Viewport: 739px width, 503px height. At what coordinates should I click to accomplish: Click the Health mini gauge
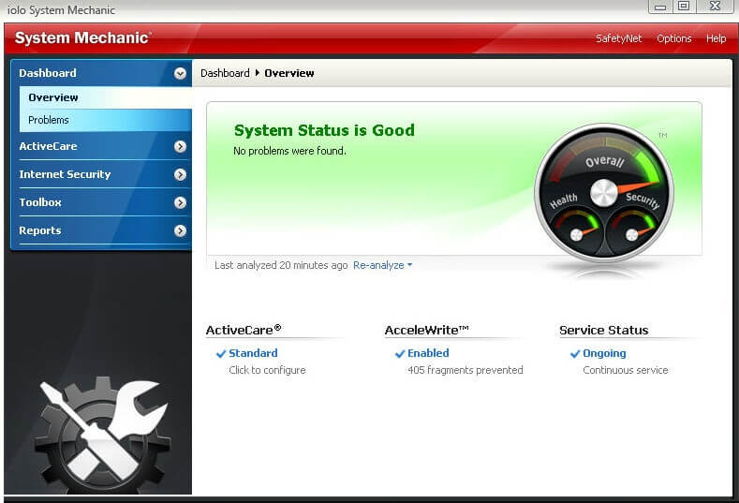pos(577,229)
